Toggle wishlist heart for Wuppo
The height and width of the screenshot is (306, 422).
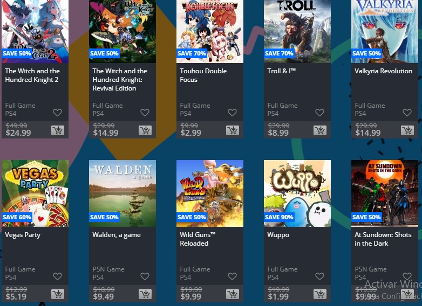click(x=319, y=276)
